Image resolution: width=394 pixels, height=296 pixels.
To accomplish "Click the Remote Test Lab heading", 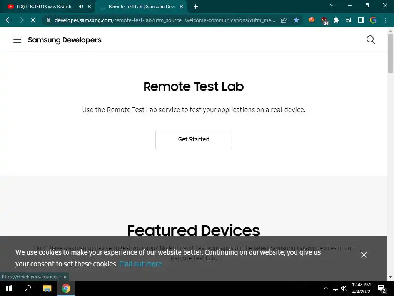I will (x=194, y=87).
